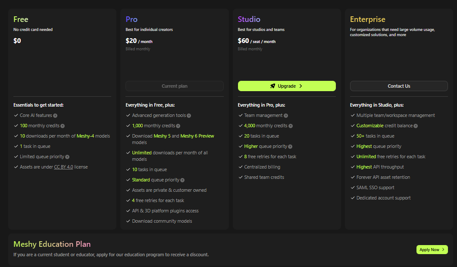This screenshot has width=457, height=267.
Task: Click the Meshy-4 link in Free plan
Action: click(86, 136)
